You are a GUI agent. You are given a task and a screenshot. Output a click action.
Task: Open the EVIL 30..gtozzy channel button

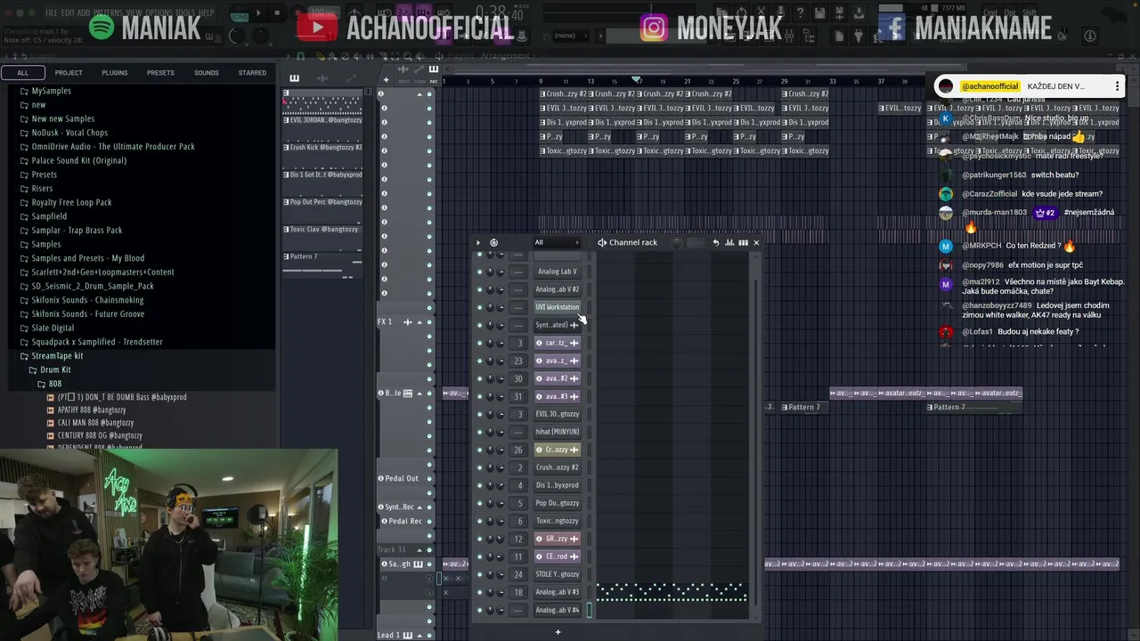[x=558, y=414]
